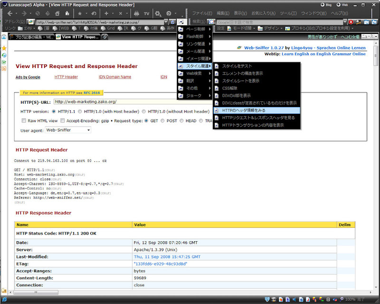This screenshot has height=304, width=380.
Task: Click the Favorites star icon
Action: coord(80,13)
